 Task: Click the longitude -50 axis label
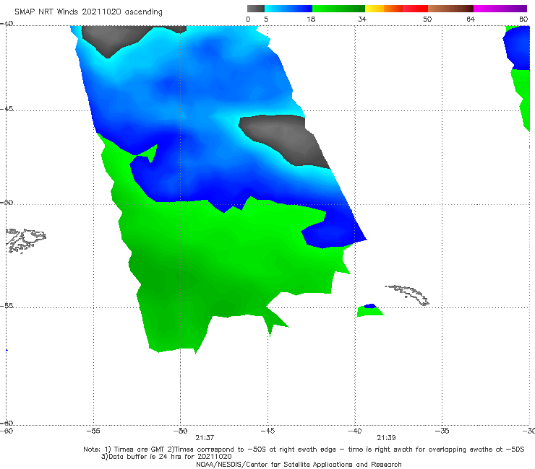click(x=181, y=431)
